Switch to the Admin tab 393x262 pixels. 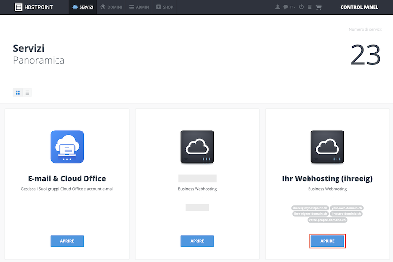tap(139, 7)
